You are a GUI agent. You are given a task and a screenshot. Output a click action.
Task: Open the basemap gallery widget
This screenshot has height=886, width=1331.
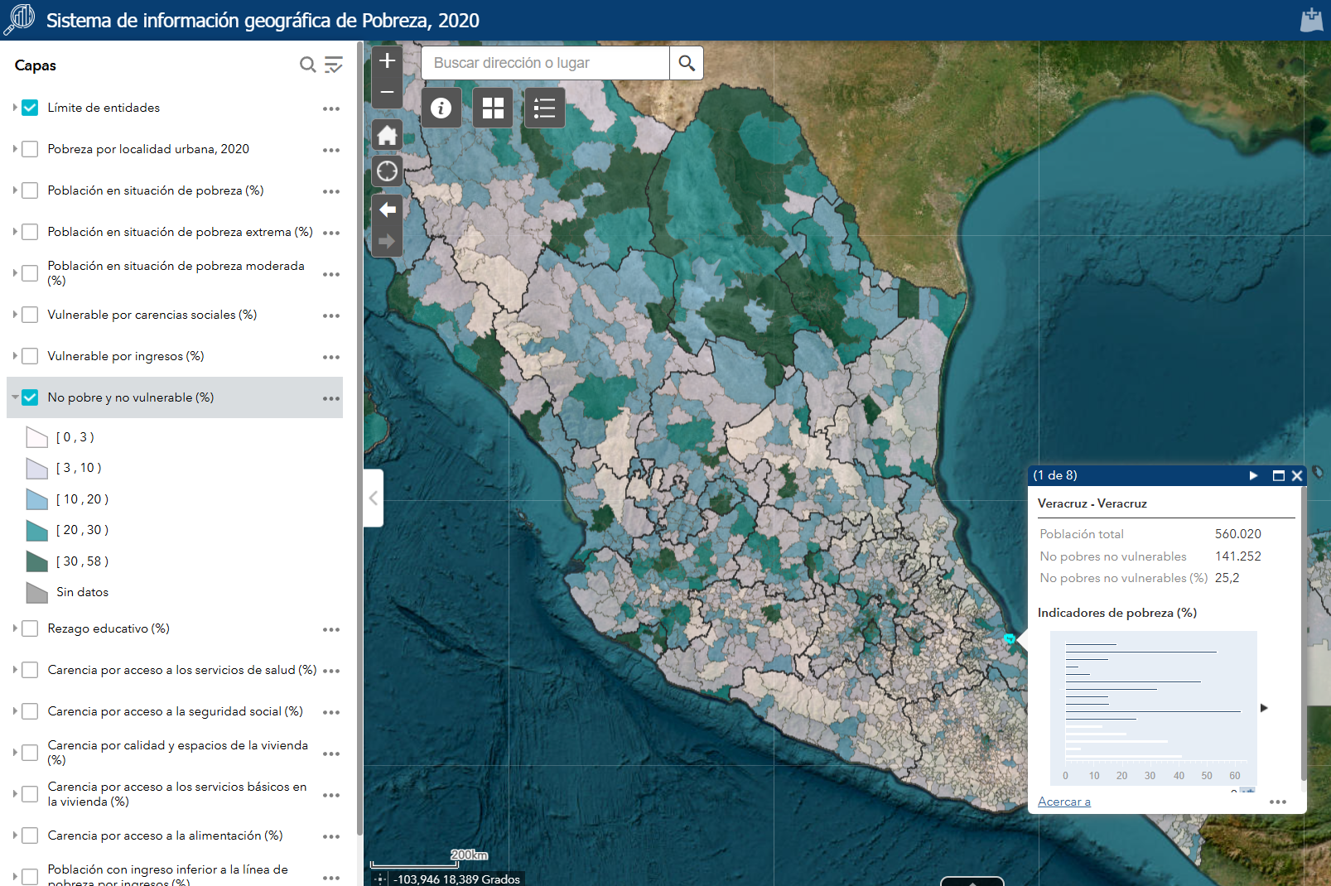point(493,108)
